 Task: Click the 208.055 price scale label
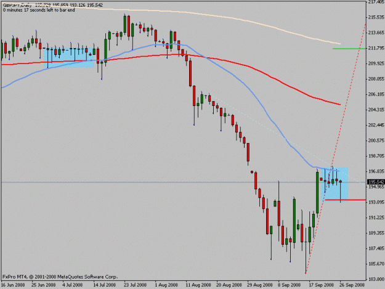tap(376, 79)
